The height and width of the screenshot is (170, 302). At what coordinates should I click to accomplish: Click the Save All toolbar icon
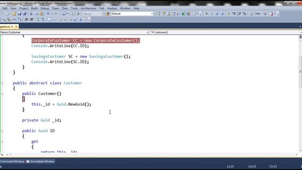coord(25,14)
